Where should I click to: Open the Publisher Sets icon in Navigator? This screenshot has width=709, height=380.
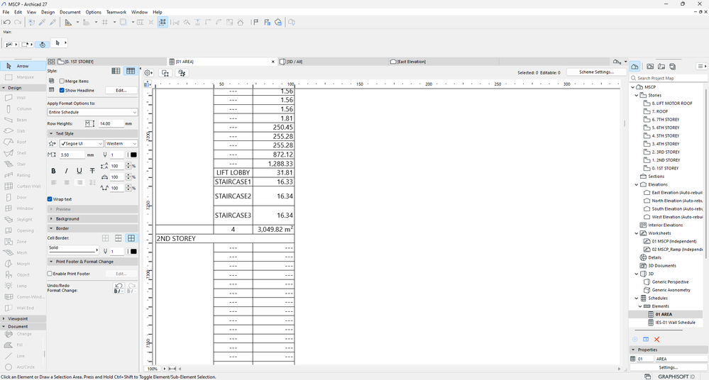(x=673, y=67)
